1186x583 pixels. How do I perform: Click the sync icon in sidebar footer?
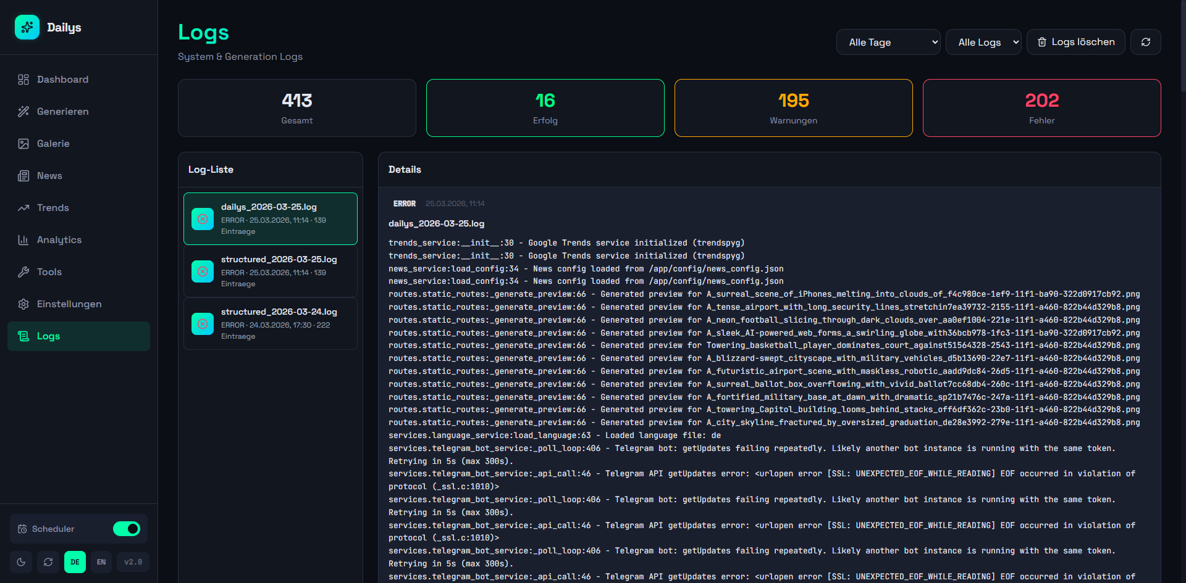pyautogui.click(x=48, y=562)
